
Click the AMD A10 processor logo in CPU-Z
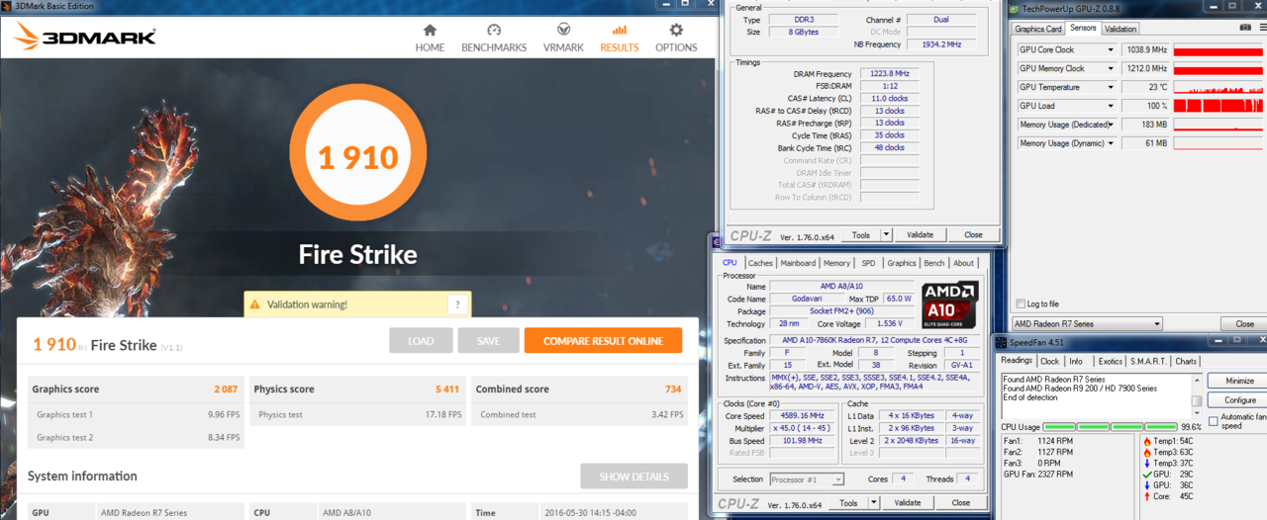click(x=950, y=305)
